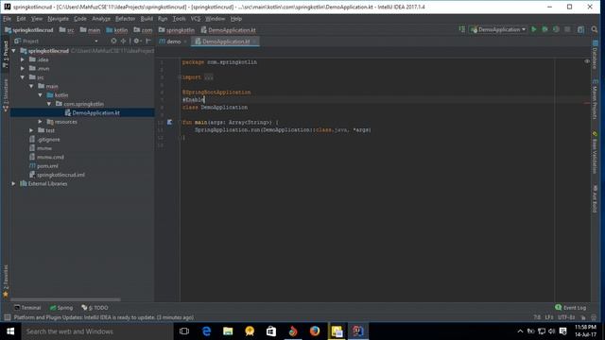
Task: Open the Event Log
Action: [x=571, y=308]
